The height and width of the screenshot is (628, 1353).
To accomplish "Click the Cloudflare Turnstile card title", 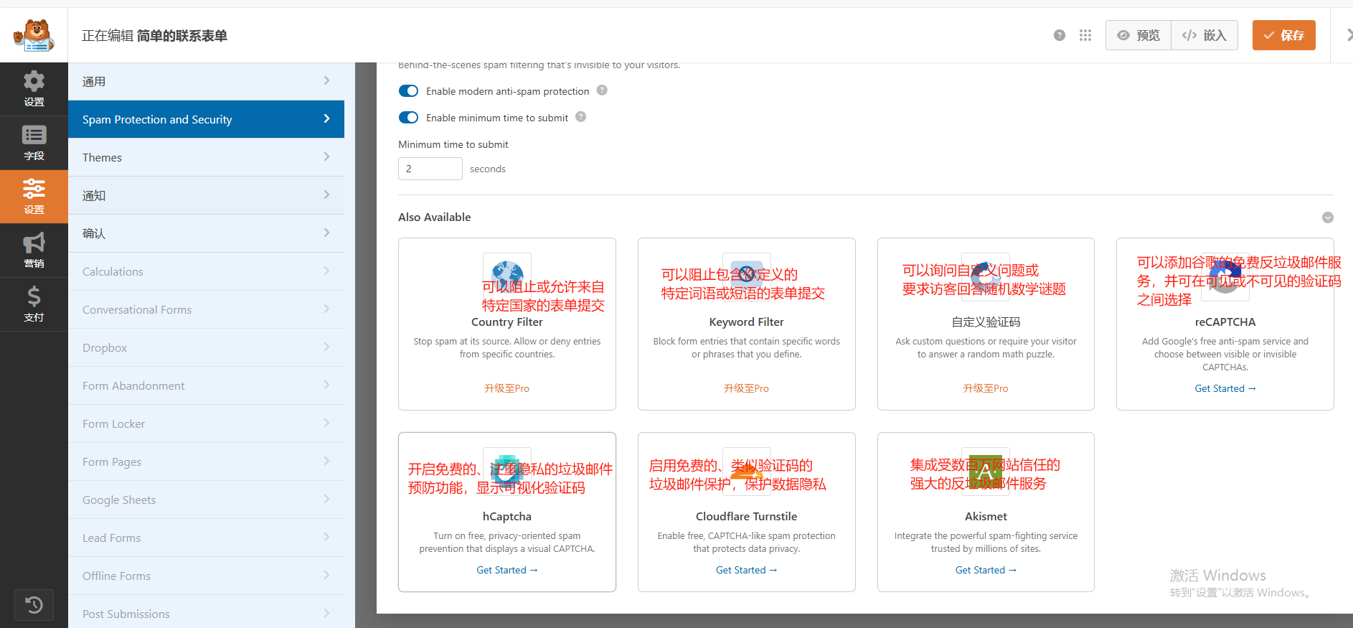I will click(746, 516).
